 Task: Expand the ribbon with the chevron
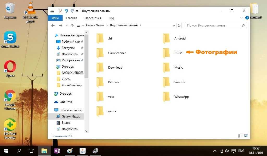(241, 18)
